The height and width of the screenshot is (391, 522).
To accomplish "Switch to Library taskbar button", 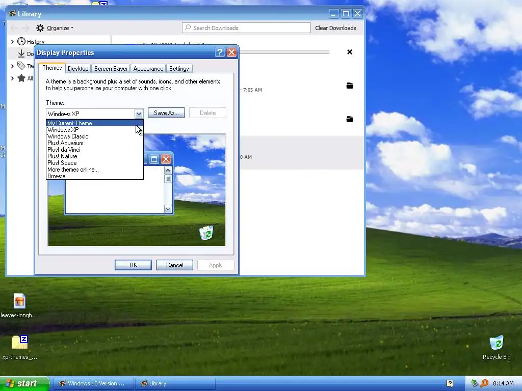I will click(175, 383).
